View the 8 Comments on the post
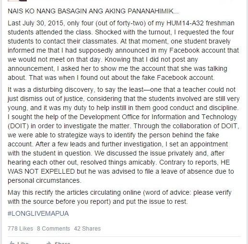This screenshot has width=248, height=244. point(53,229)
